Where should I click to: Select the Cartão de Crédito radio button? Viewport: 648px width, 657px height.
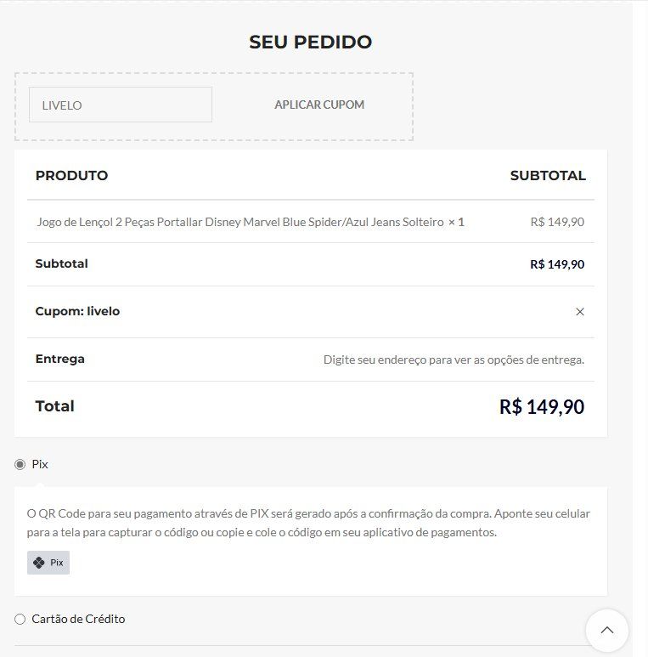click(x=20, y=619)
